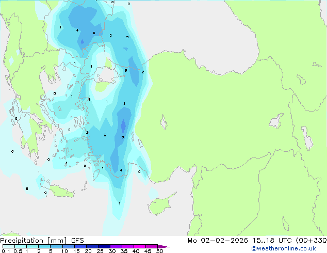Open the weatheronline.co.uk copyright link
Screen dimensions: 327x253
point(284,248)
